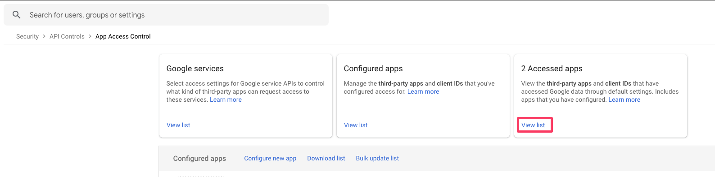The height and width of the screenshot is (177, 715).
Task: Click Bulk update list
Action: (377, 158)
